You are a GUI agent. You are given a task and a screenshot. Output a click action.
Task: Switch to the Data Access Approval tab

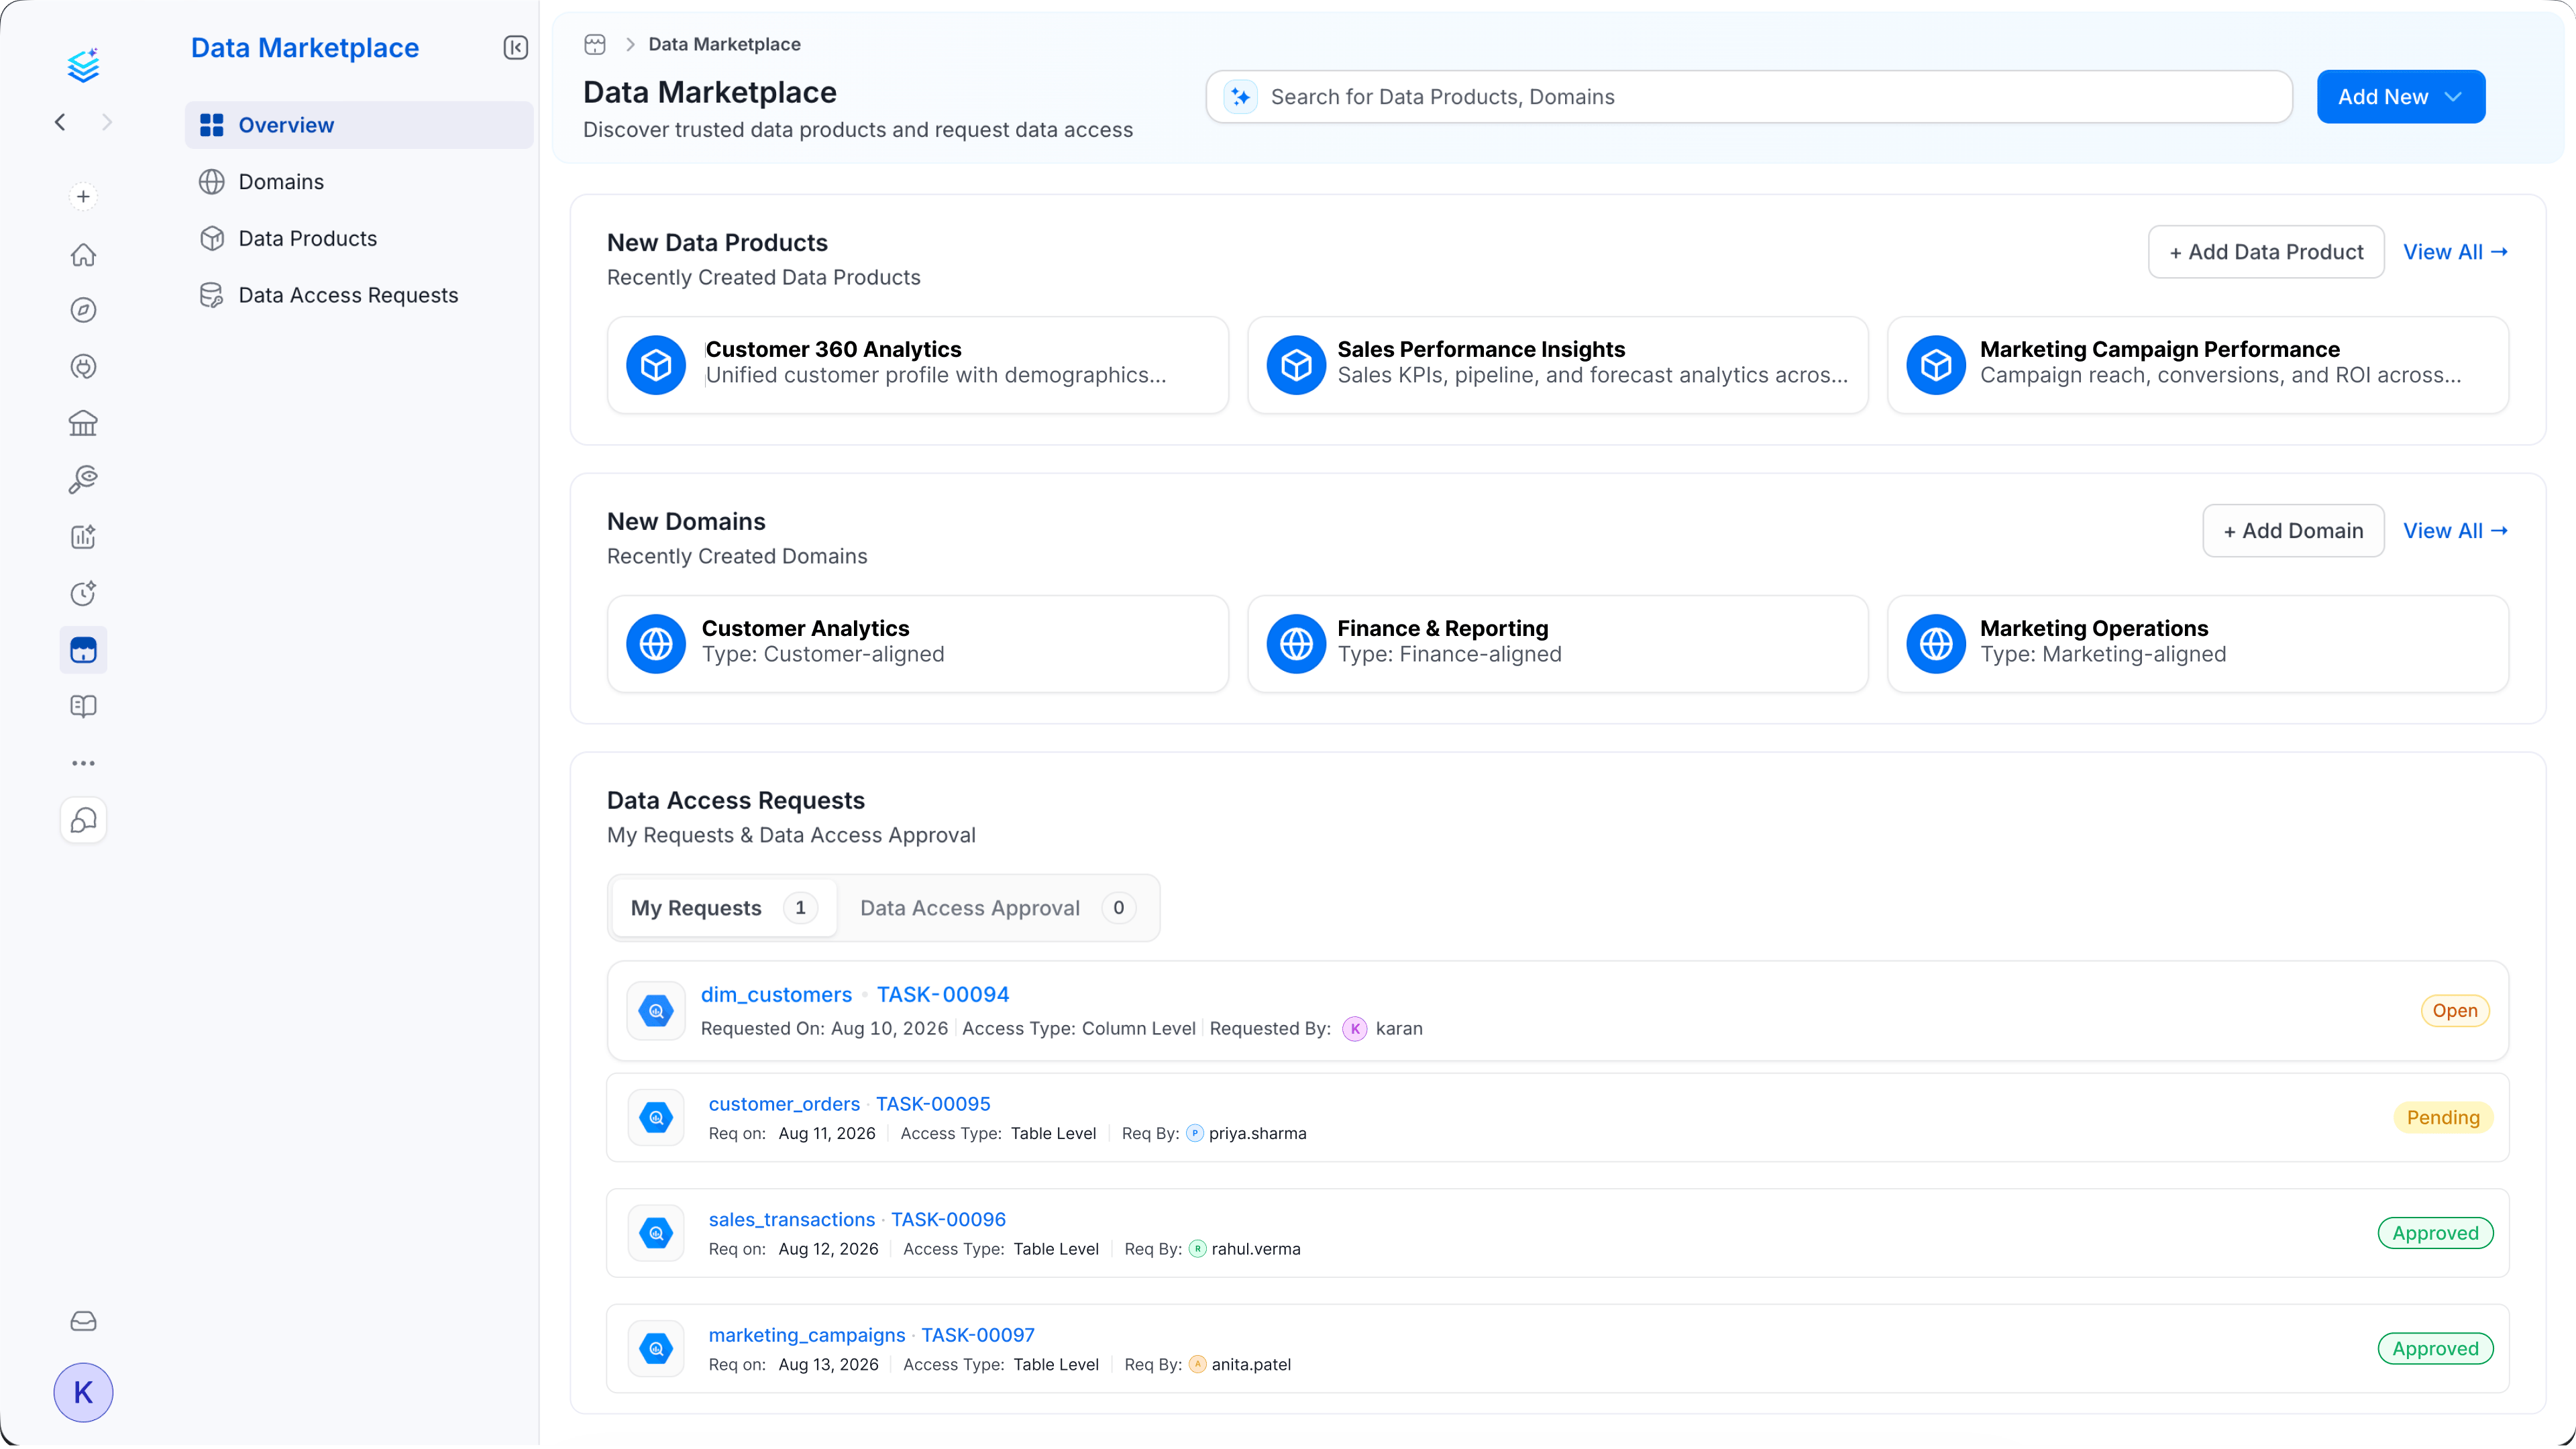[998, 908]
